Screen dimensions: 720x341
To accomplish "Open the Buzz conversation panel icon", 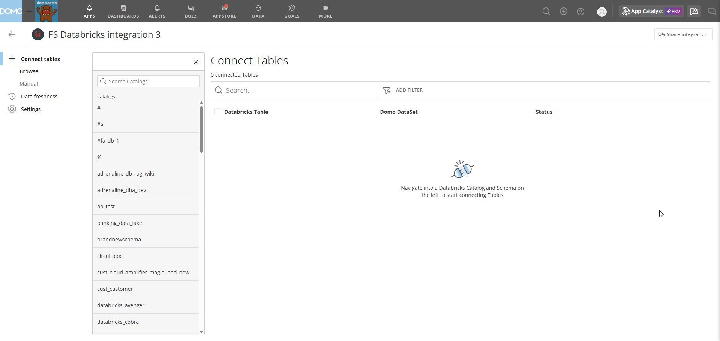I will pos(712,12).
